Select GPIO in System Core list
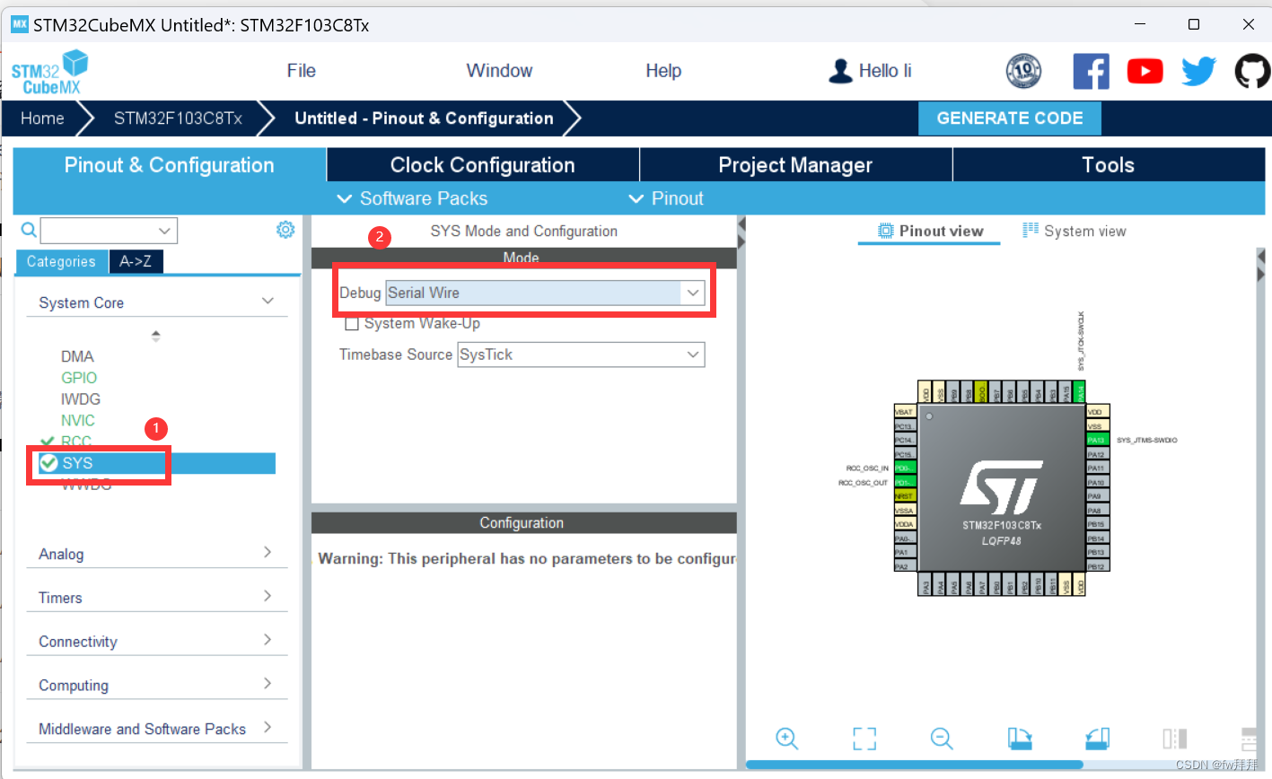Viewport: 1272px width, 779px height. point(79,378)
